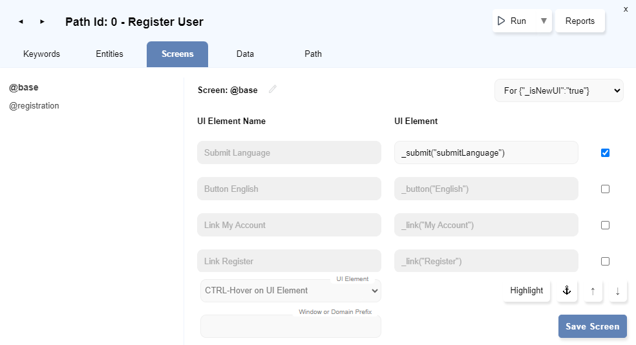The image size is (636, 345).
Task: Click the next path right arrow
Action: pos(42,22)
